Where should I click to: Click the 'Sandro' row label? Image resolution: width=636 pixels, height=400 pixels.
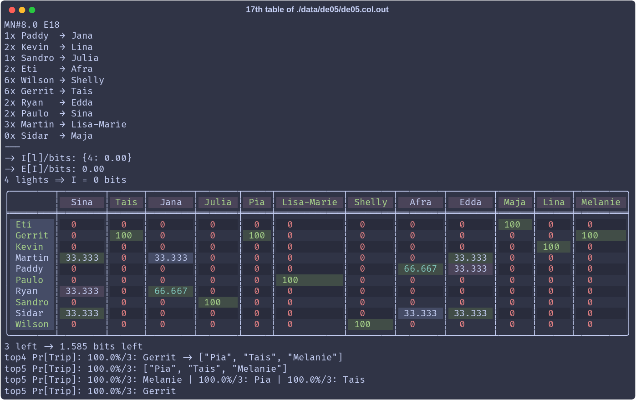[x=32, y=302]
